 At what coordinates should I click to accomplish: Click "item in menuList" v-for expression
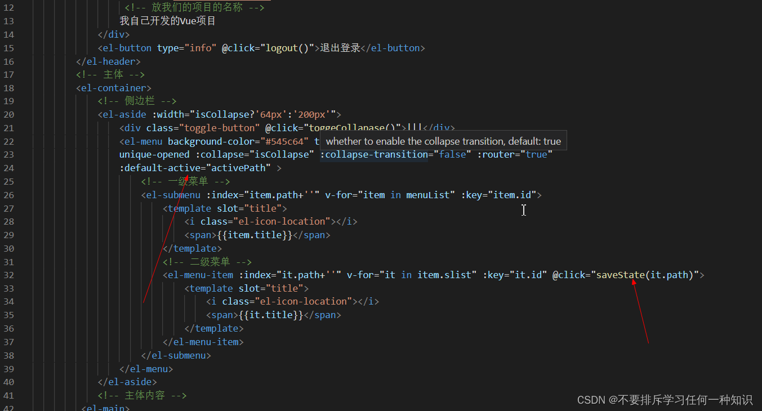pyautogui.click(x=406, y=195)
